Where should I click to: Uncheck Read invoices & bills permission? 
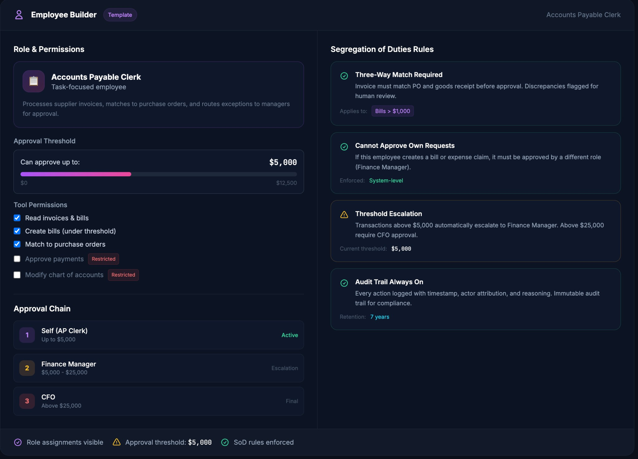17,218
